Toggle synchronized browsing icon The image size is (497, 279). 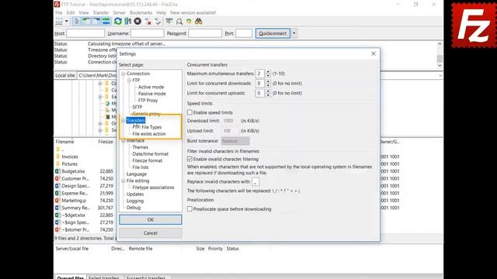point(189,21)
